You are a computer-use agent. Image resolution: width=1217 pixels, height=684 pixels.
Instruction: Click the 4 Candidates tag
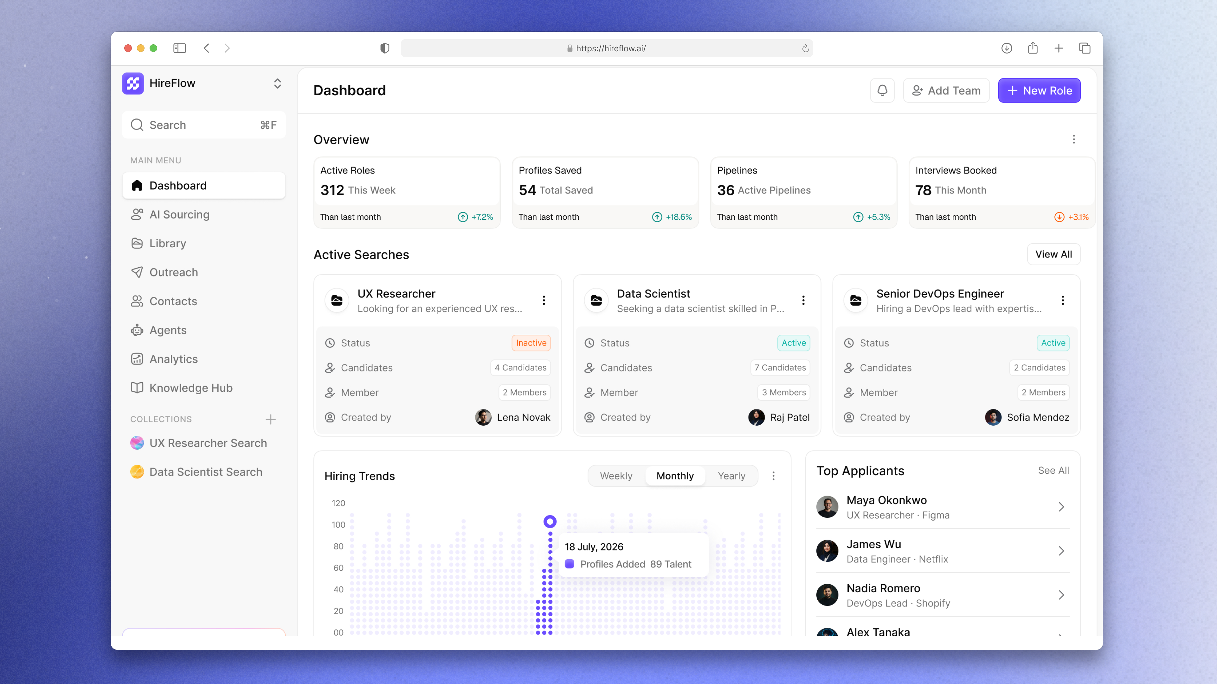click(x=520, y=367)
